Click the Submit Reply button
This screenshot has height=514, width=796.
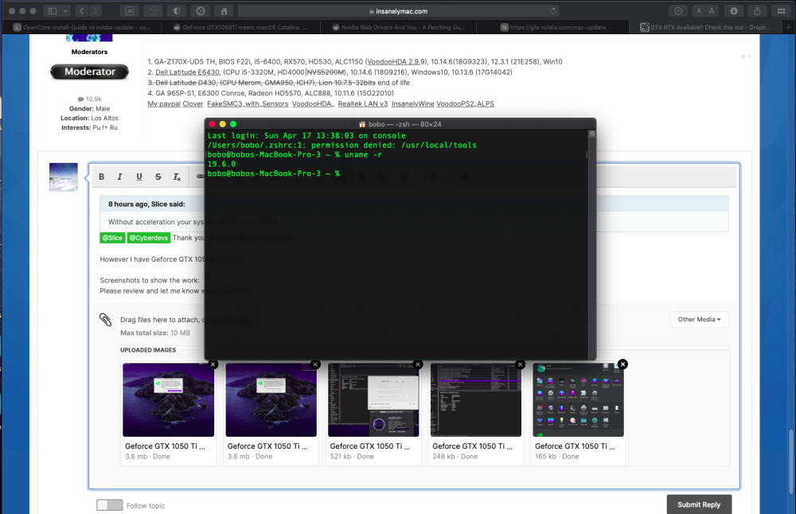[699, 504]
